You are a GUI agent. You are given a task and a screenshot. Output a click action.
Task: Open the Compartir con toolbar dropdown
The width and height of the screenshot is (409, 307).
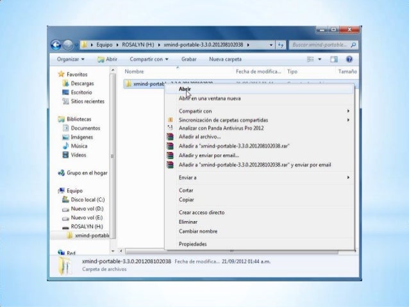[x=149, y=59]
